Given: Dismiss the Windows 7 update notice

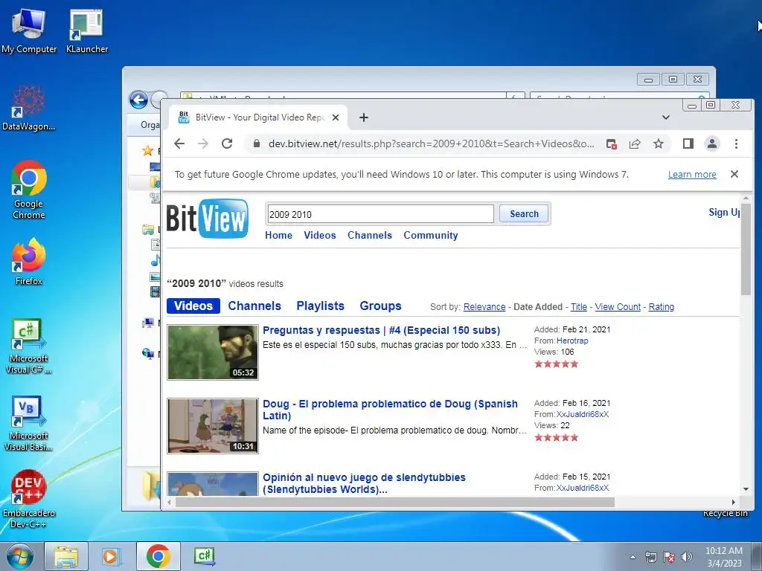Looking at the screenshot, I should (734, 174).
